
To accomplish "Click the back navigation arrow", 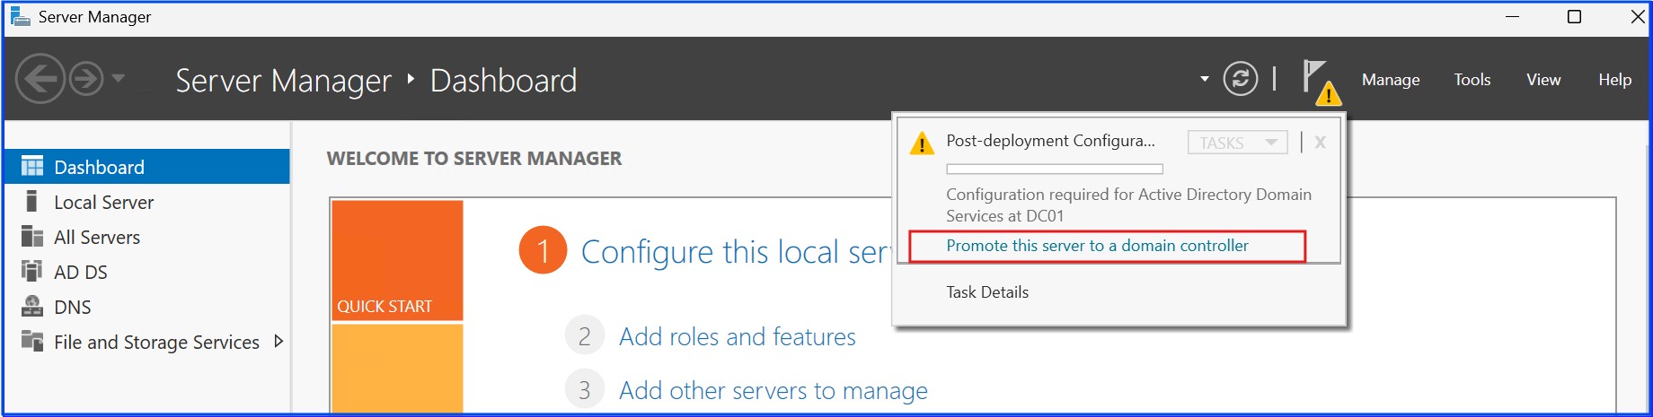I will (x=40, y=79).
